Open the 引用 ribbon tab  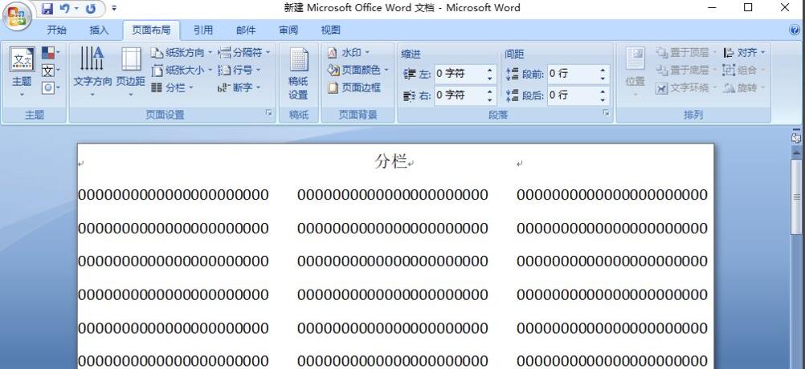(x=203, y=30)
